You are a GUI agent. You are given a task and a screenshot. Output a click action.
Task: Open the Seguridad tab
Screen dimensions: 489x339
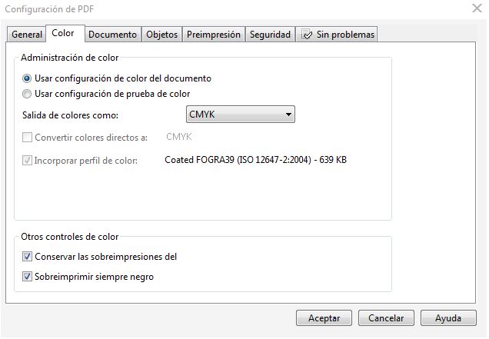(270, 35)
